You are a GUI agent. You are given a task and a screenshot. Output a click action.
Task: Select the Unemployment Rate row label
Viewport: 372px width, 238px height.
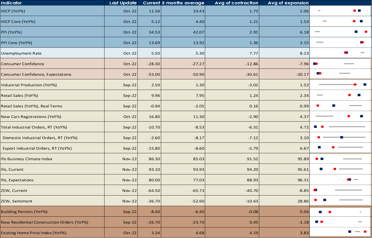pos(21,53)
